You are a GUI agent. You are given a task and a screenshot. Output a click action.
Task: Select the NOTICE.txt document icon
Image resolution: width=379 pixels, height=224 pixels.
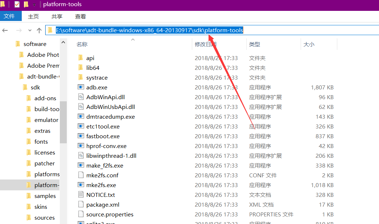(81, 195)
